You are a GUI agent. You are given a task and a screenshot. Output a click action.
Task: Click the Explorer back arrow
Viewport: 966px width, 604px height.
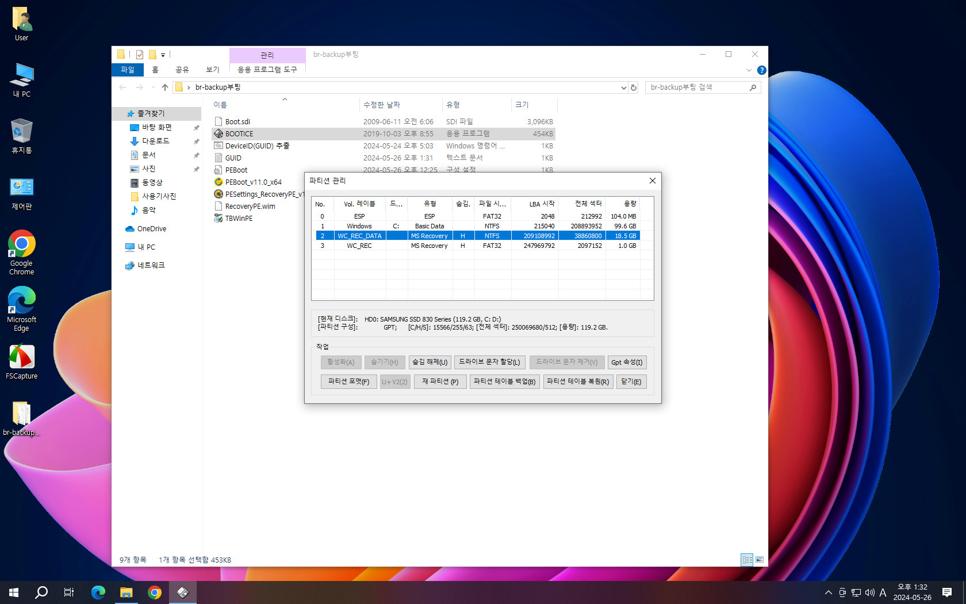(x=122, y=87)
